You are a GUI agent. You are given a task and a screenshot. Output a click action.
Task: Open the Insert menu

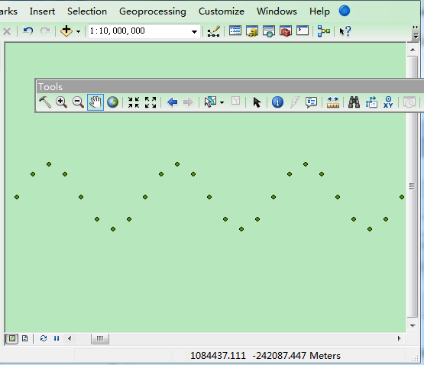42,11
